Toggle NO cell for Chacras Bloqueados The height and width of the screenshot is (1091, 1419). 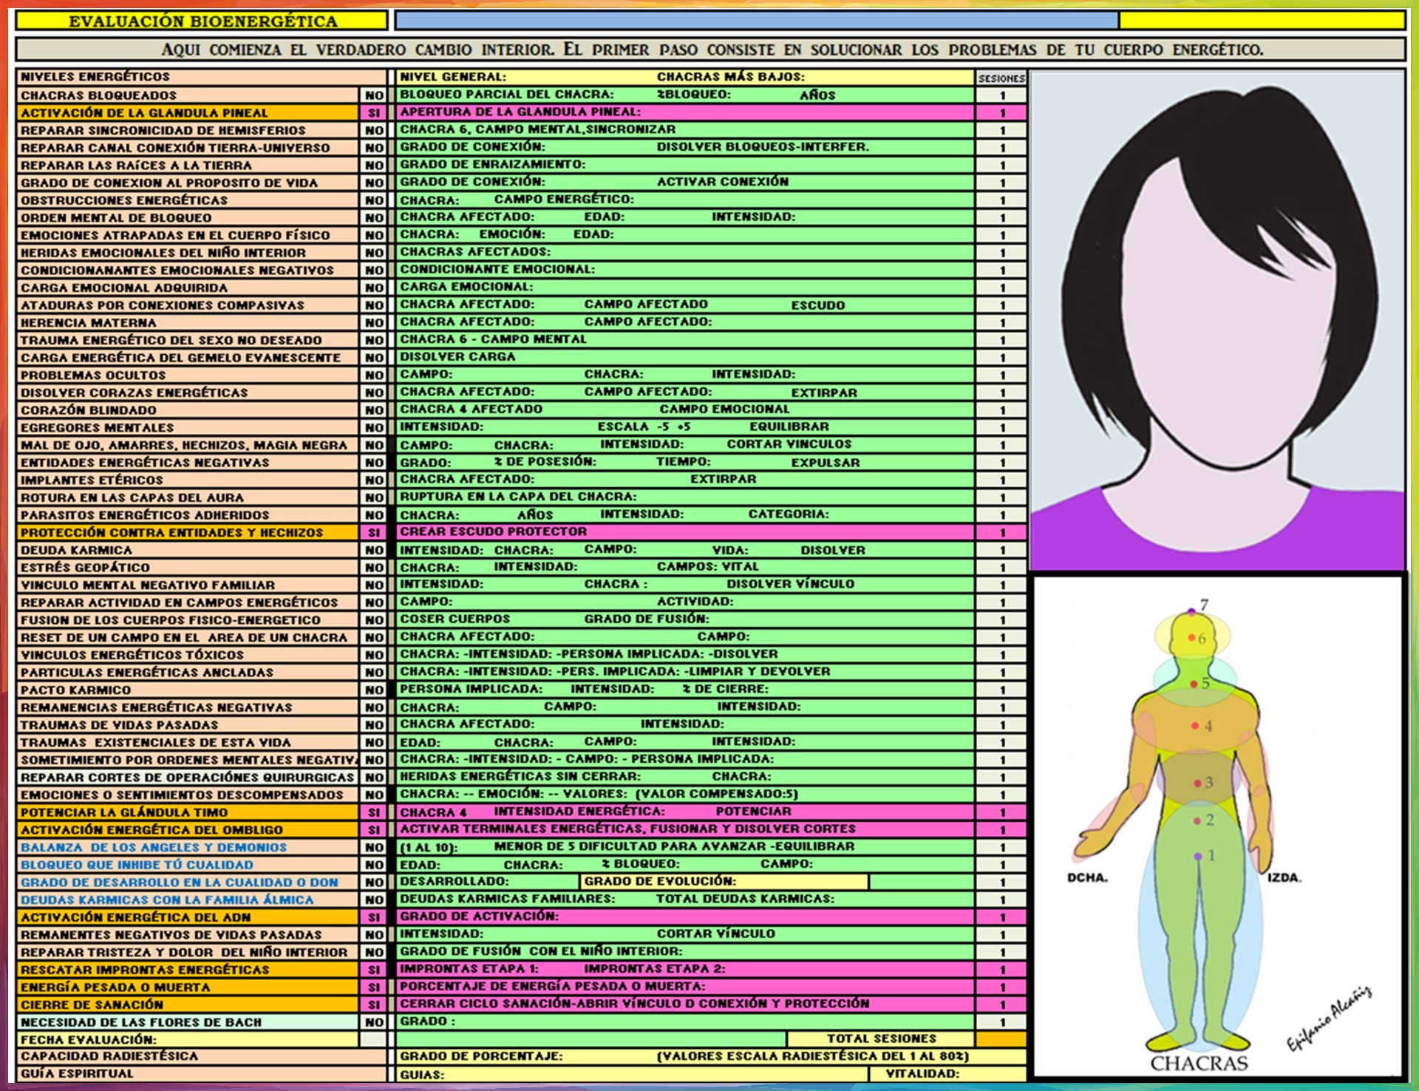coord(374,95)
